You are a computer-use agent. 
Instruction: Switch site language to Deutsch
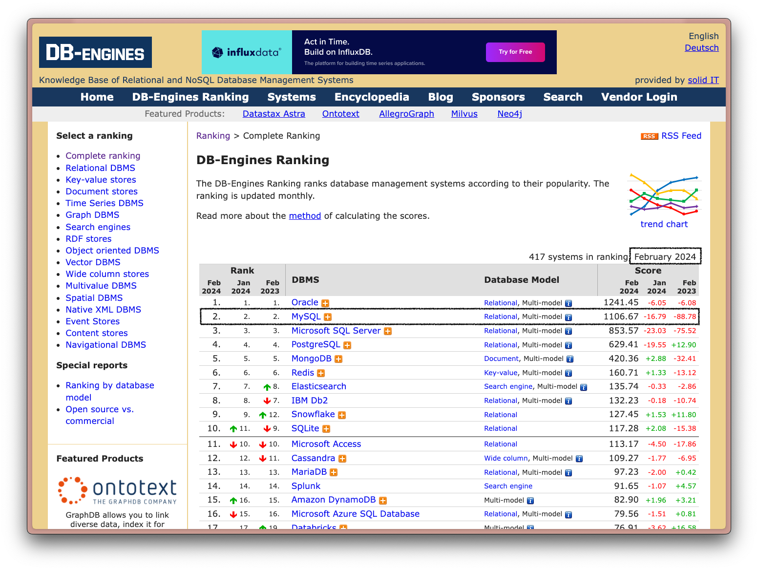coord(701,48)
